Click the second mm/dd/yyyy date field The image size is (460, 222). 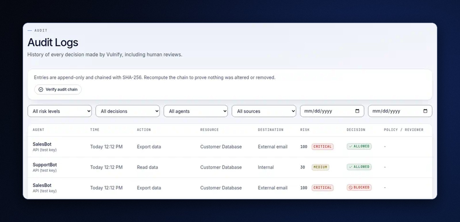point(400,111)
